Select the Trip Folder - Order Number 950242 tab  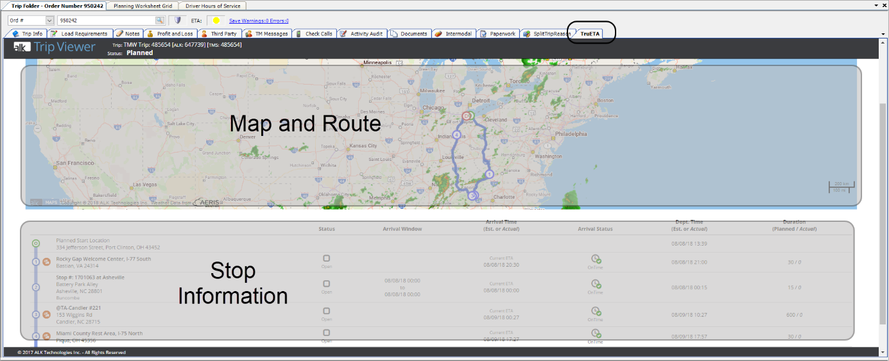point(57,6)
